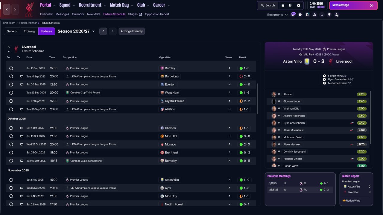Viewport: 383px width, 215px height.
Task: Click the global back navigation arrow
Action: pos(7,9)
